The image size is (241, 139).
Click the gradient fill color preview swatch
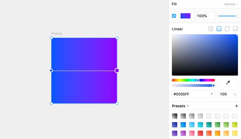click(x=185, y=16)
